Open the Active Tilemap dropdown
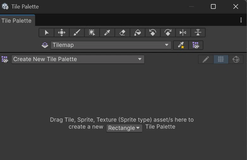Screen dimensions: 247x160 click(111, 45)
